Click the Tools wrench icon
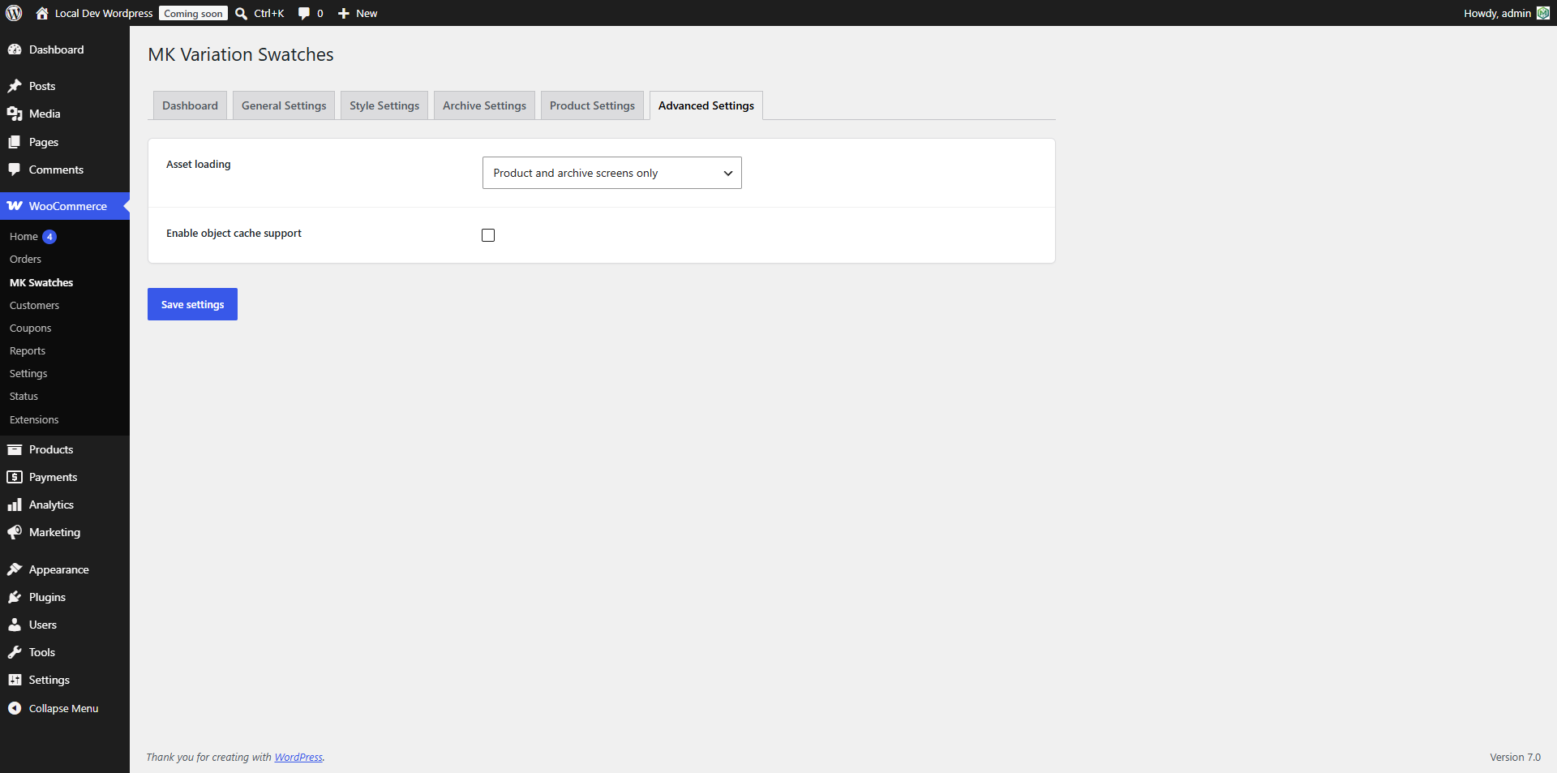 click(x=15, y=652)
